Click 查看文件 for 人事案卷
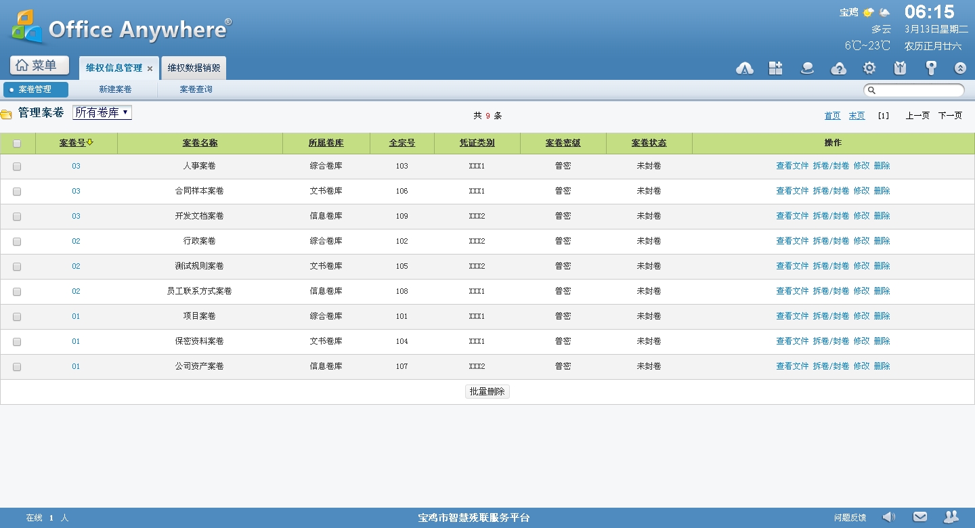 pyautogui.click(x=792, y=166)
